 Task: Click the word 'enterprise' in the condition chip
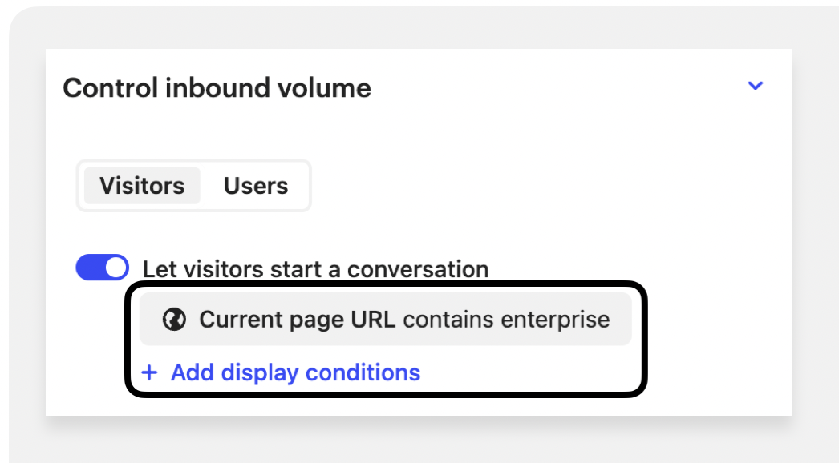(x=555, y=320)
